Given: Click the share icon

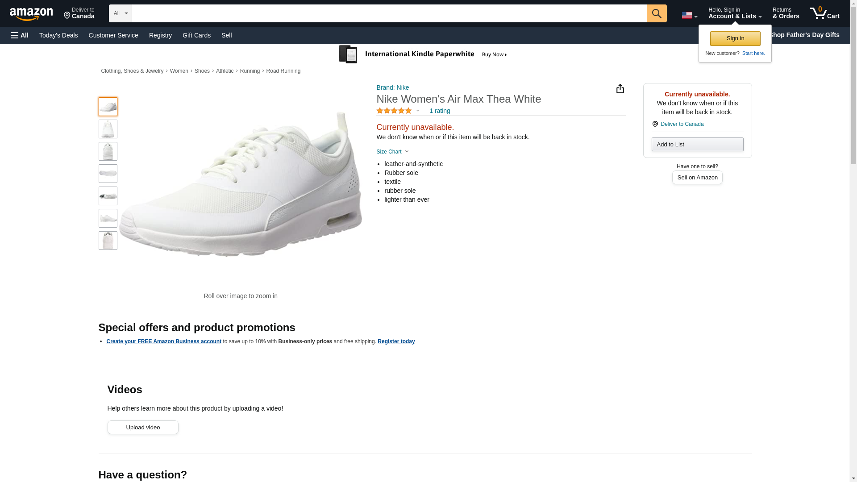Looking at the screenshot, I should pyautogui.click(x=620, y=89).
